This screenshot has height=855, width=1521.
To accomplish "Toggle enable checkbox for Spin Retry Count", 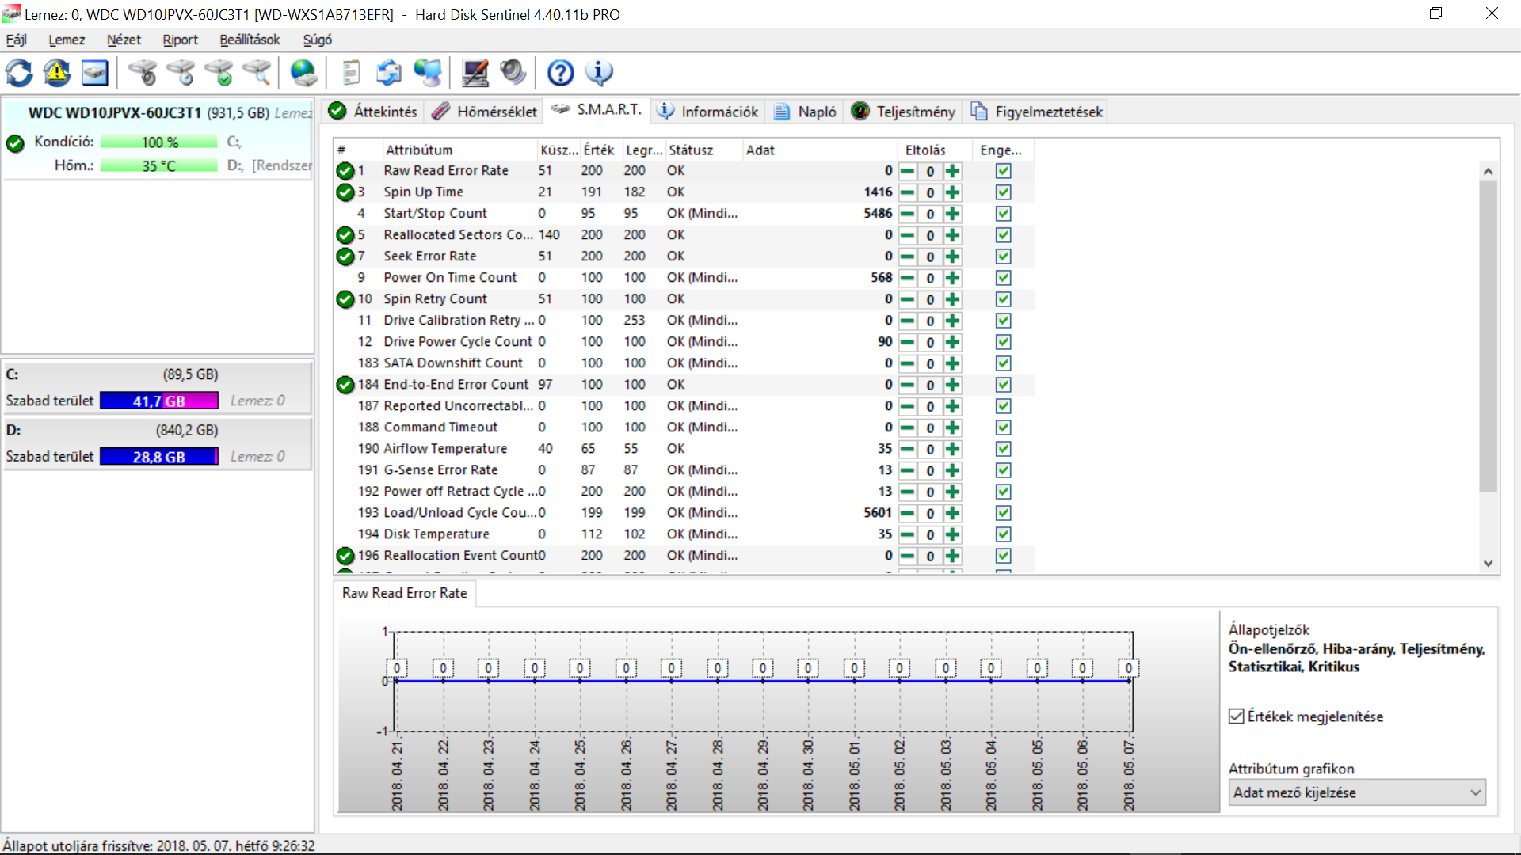I will tap(1004, 299).
